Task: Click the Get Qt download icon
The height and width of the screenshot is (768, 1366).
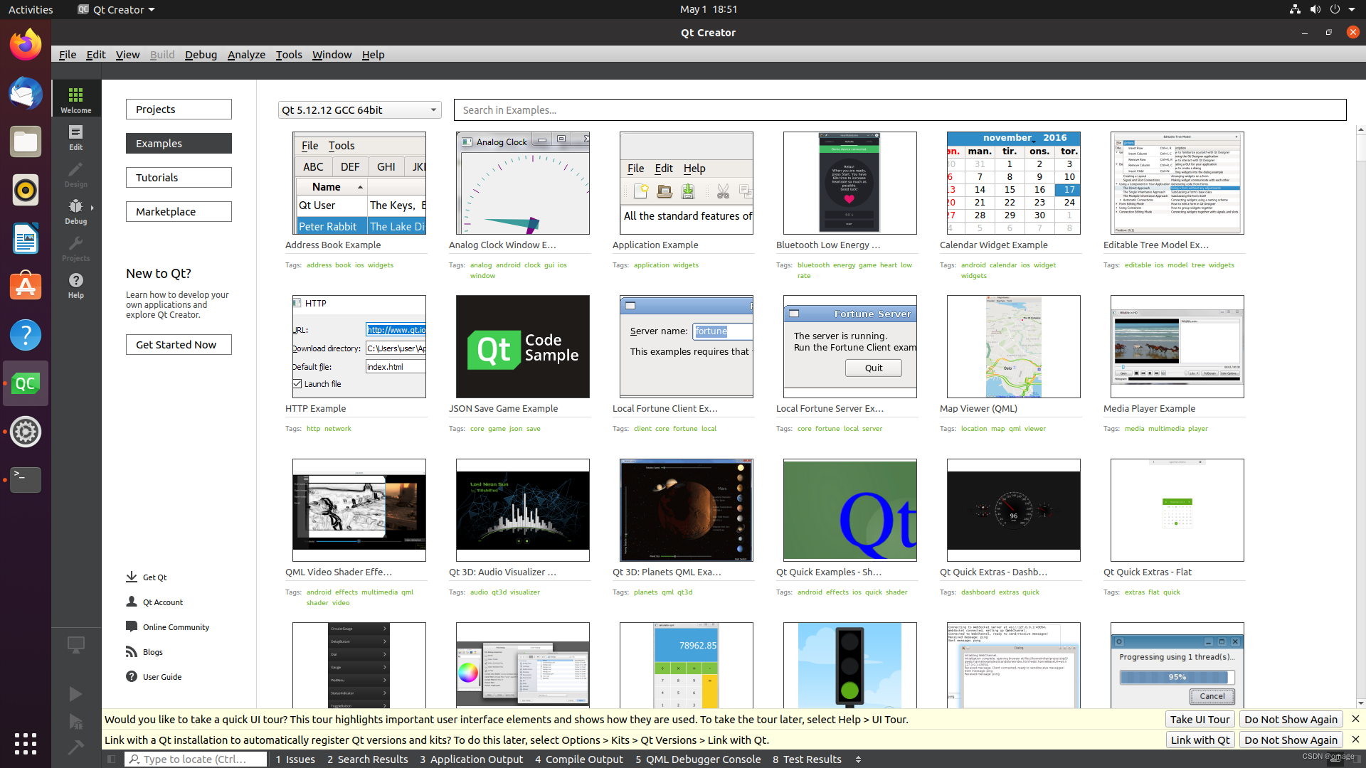Action: coord(132,577)
